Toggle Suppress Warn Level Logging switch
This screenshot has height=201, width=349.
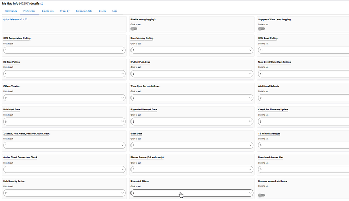pyautogui.click(x=261, y=29)
